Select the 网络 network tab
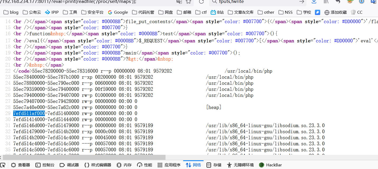The width and height of the screenshot is (378, 169). coord(193,165)
